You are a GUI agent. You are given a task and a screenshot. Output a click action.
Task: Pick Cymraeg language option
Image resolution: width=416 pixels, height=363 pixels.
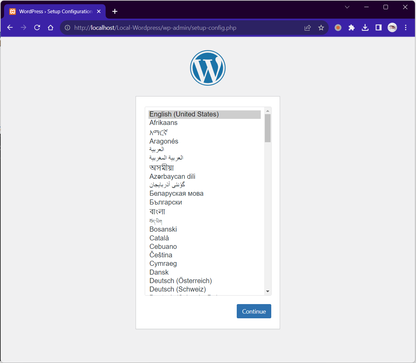[205, 264]
